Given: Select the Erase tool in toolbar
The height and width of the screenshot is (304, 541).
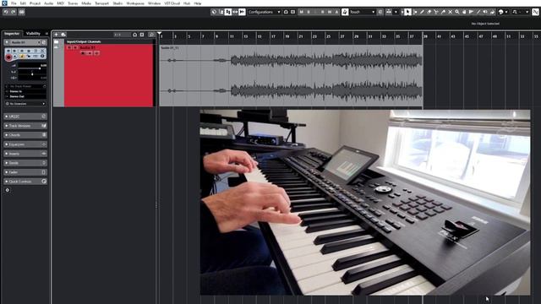Looking at the screenshot, I should (x=429, y=12).
